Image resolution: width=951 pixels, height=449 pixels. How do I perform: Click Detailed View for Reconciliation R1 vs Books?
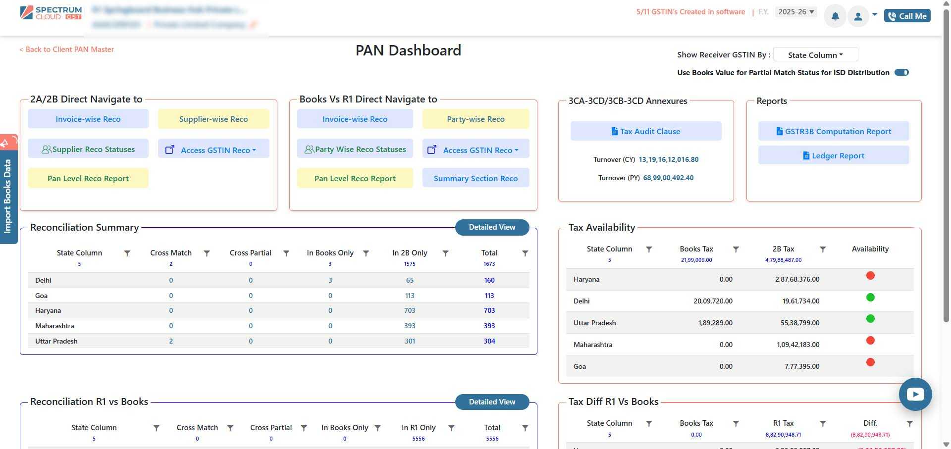tap(492, 402)
